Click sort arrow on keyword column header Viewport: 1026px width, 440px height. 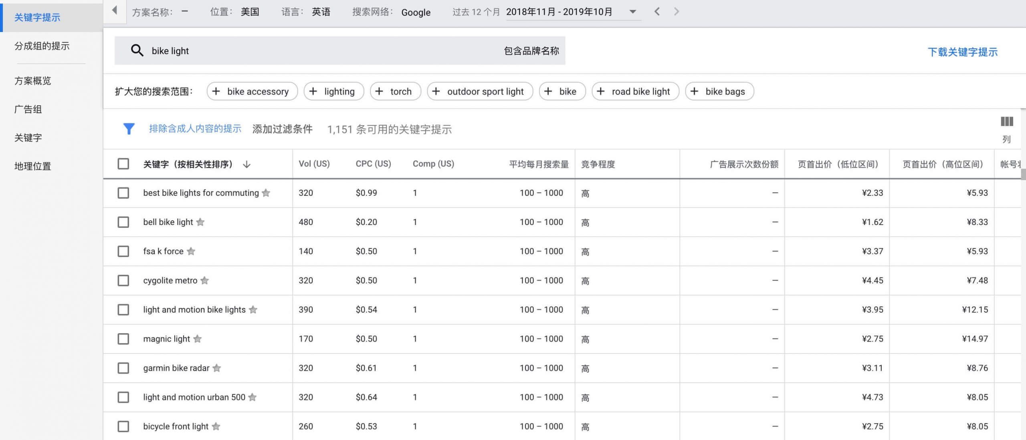pyautogui.click(x=247, y=164)
